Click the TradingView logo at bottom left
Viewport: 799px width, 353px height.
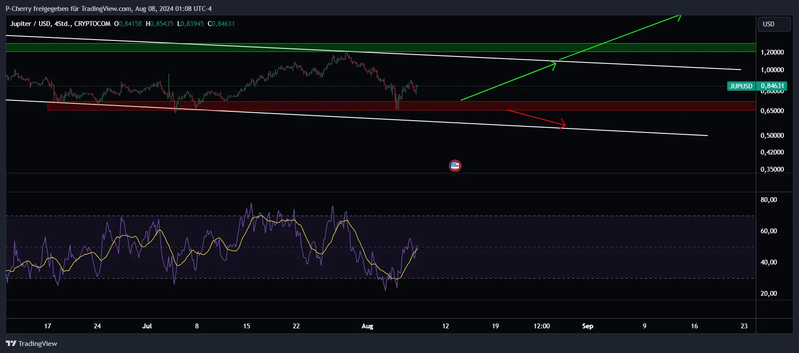(x=31, y=343)
